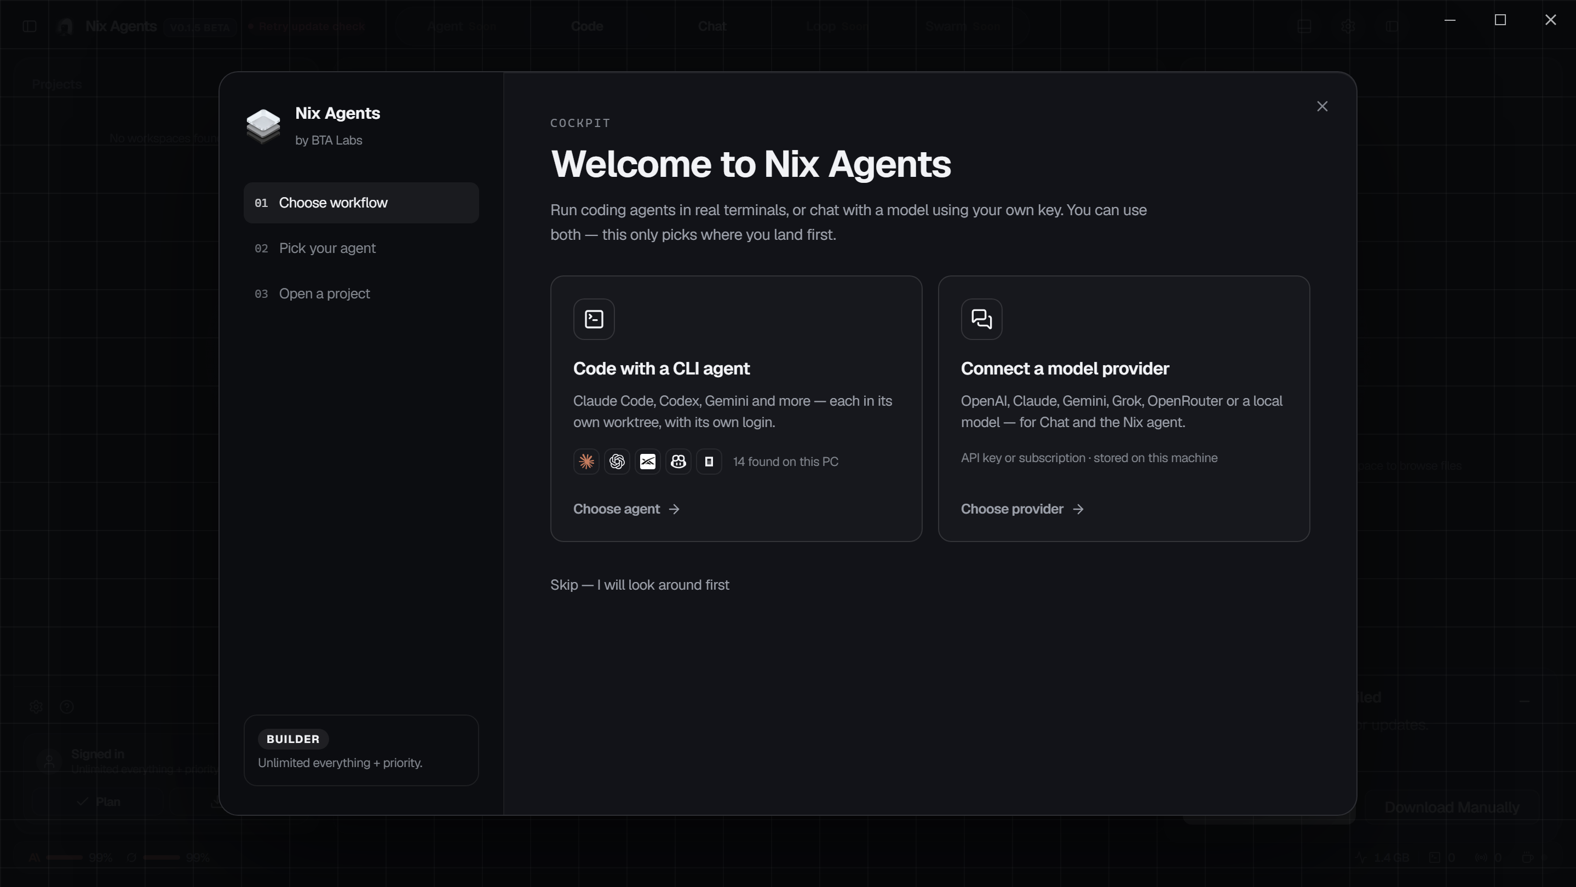The height and width of the screenshot is (887, 1576).
Task: Click the COCKPIT label
Action: [x=580, y=123]
